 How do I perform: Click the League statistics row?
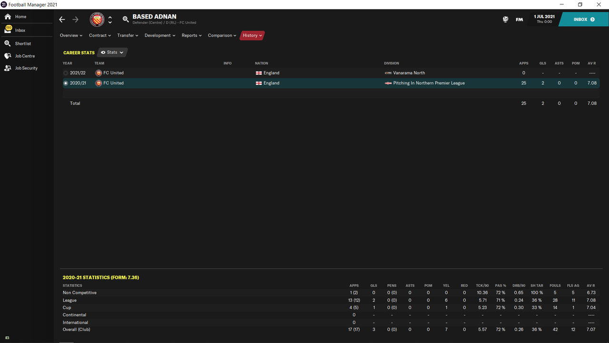coord(331,300)
